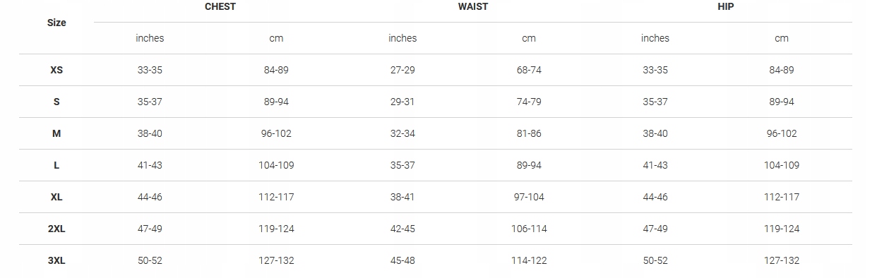Click hip cm value 127-132 for 3XL

click(782, 261)
